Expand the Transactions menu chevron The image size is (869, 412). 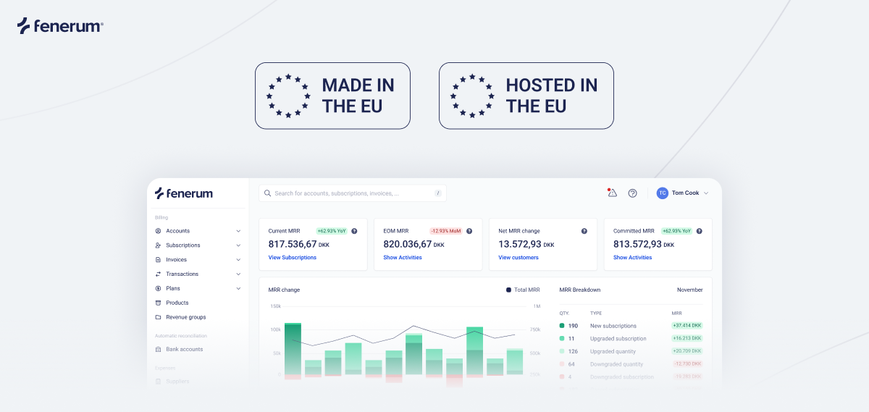[238, 274]
